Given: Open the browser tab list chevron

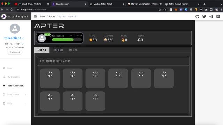Looking at the screenshot, I should (x=221, y=4).
